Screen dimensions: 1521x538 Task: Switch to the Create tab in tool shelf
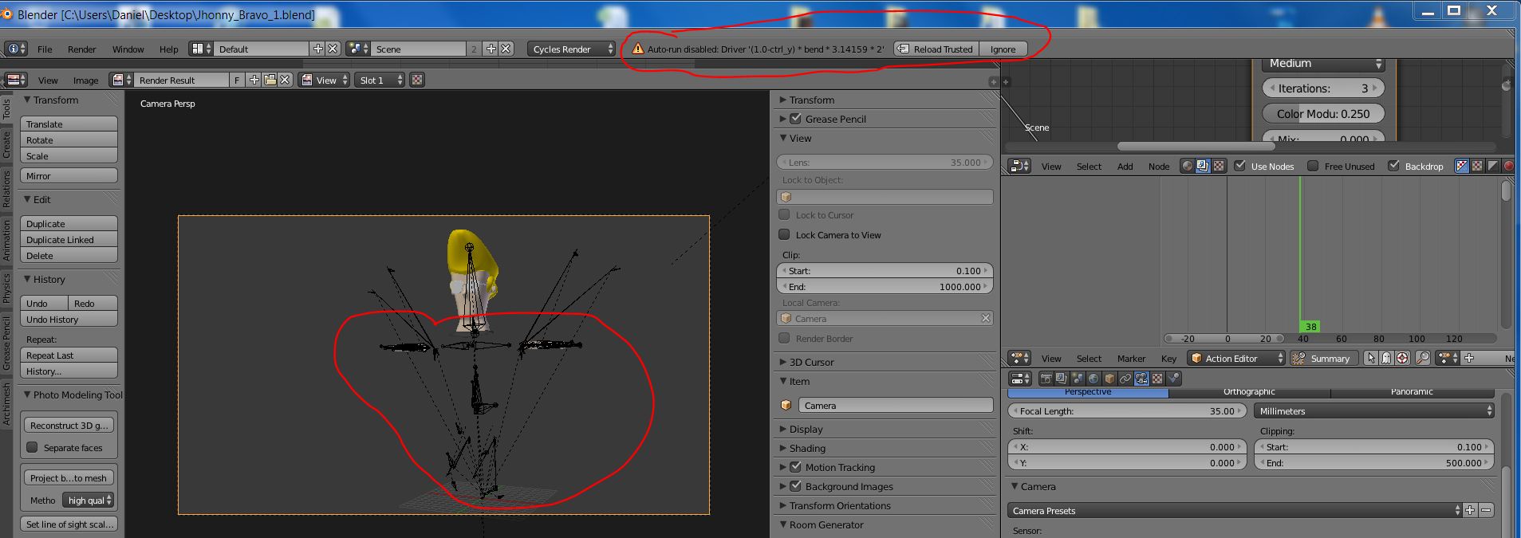click(6, 145)
